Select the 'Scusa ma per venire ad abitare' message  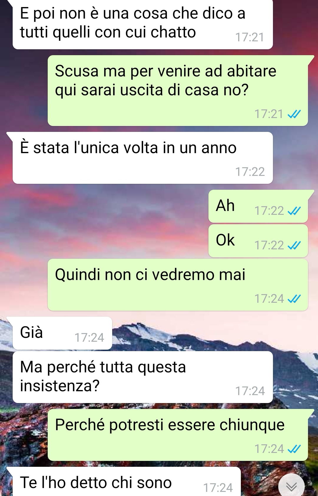tap(178, 91)
